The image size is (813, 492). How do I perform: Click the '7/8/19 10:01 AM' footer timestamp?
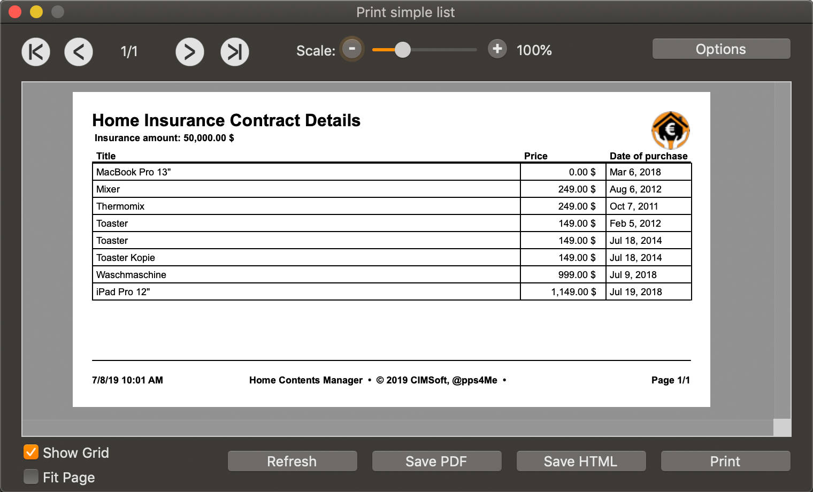pyautogui.click(x=127, y=380)
